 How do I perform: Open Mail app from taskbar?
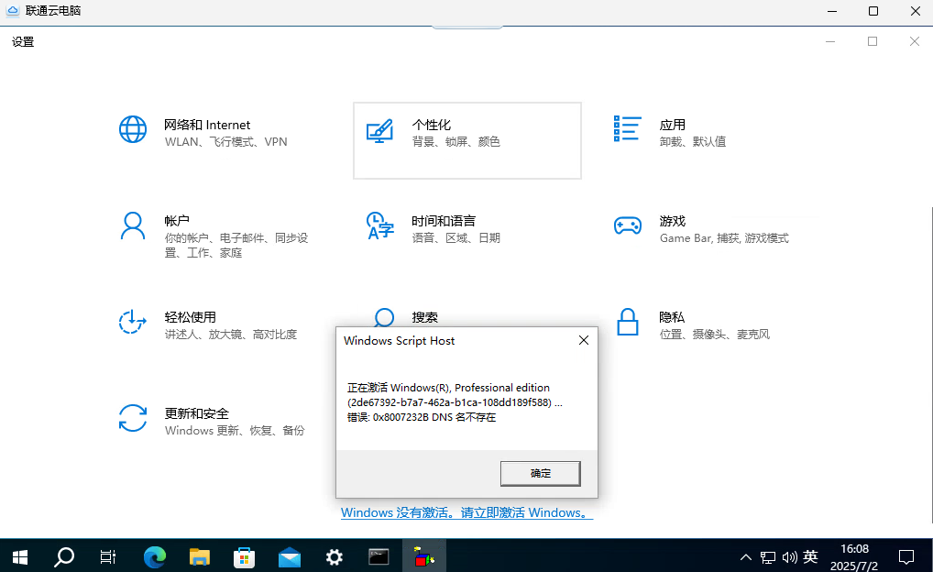[290, 557]
